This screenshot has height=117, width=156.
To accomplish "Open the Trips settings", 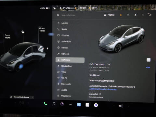I will (62, 72).
